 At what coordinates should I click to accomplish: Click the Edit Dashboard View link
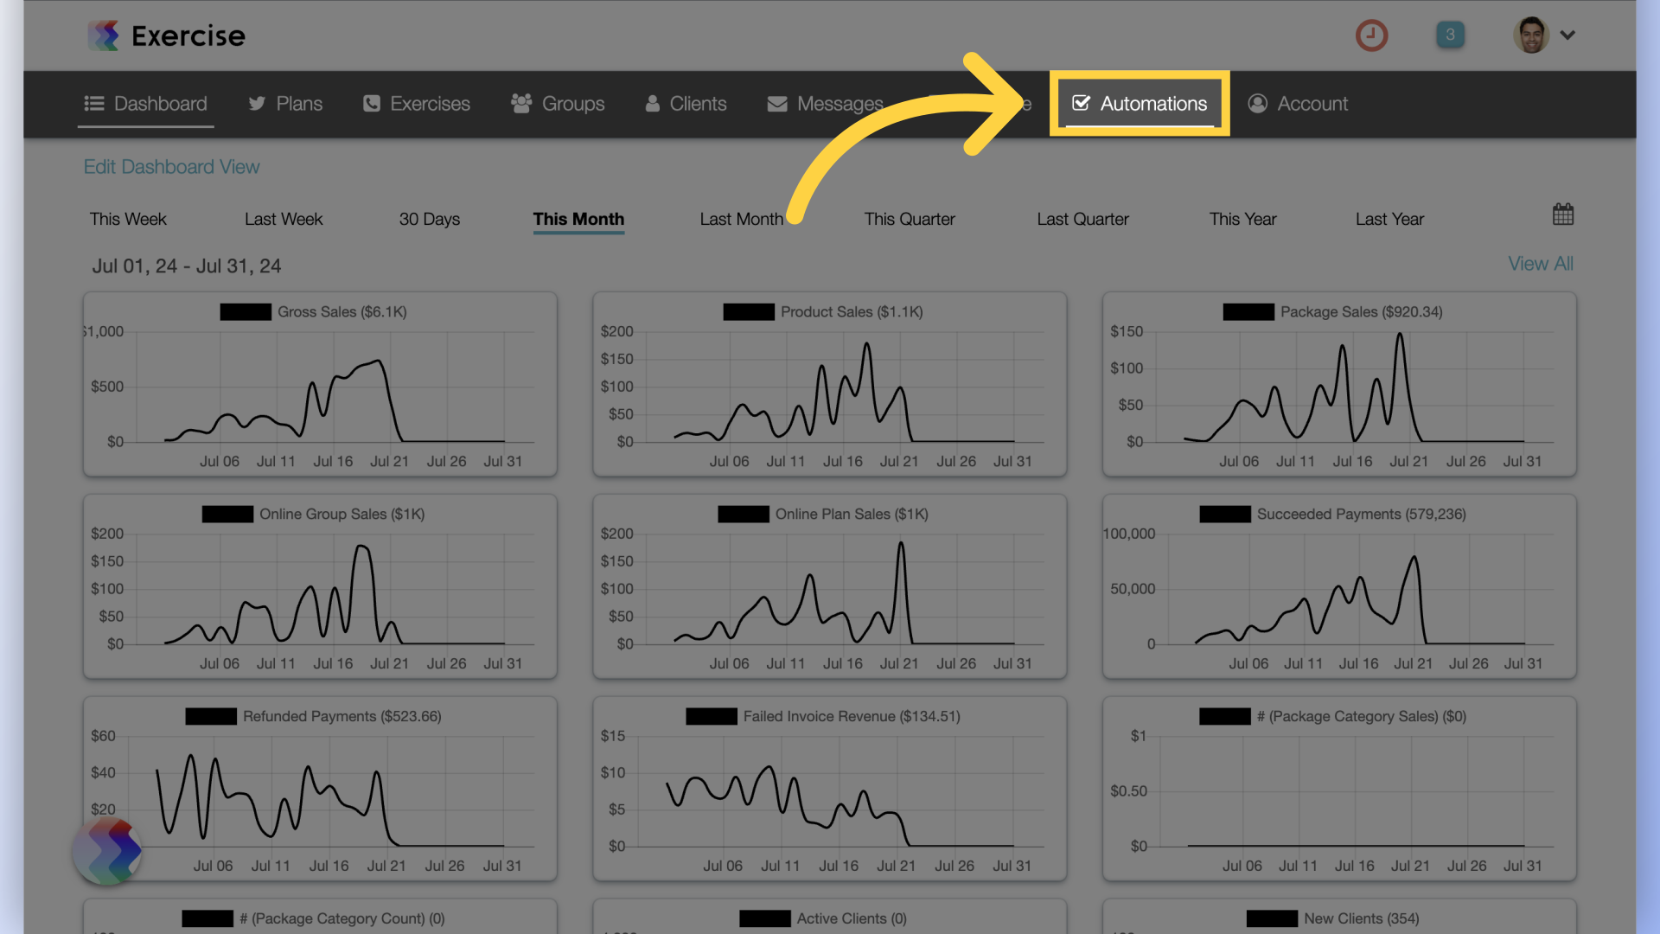171,167
